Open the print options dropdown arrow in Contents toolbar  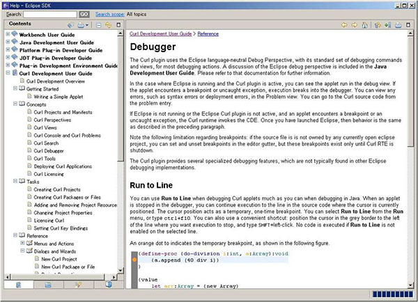click(x=86, y=26)
